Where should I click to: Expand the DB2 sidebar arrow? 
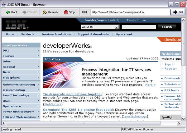38,50
